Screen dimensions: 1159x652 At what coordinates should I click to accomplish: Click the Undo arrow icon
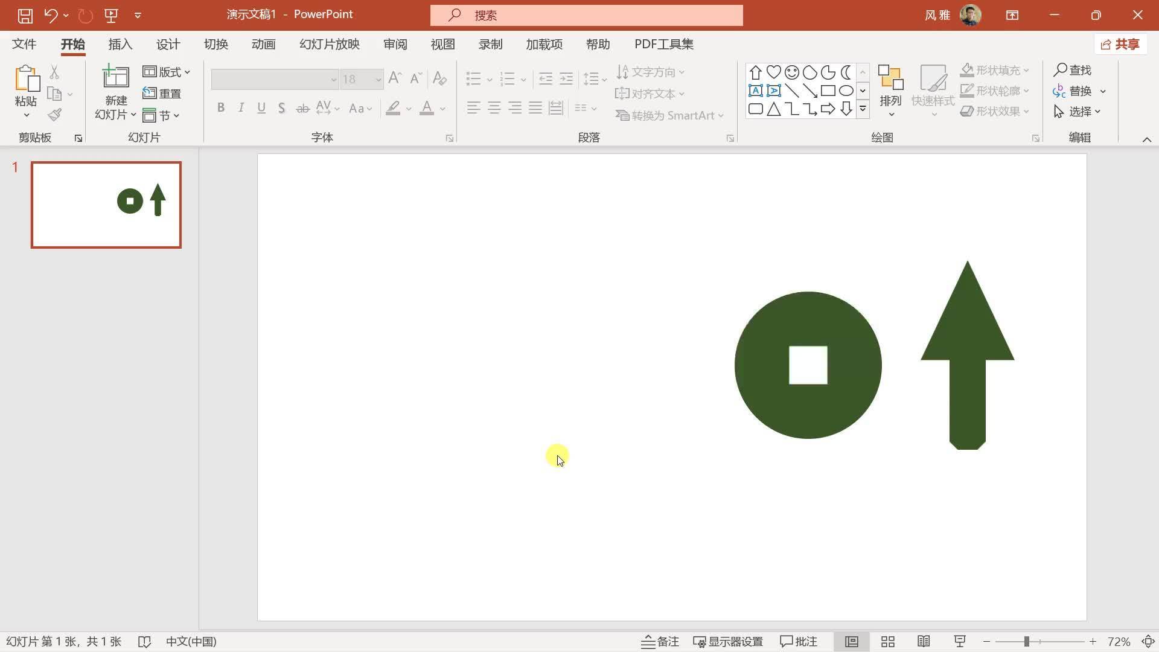click(51, 16)
